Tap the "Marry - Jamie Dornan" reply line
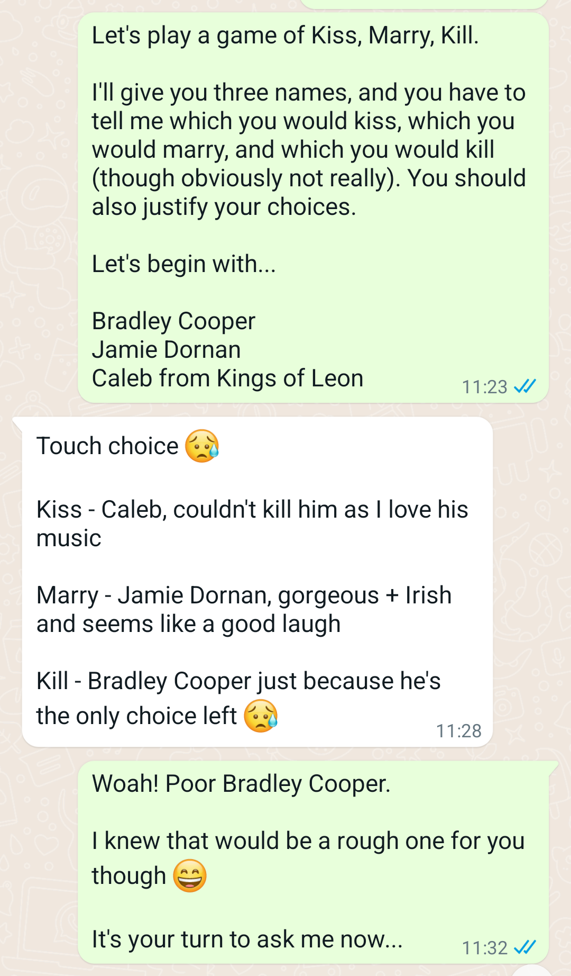Viewport: 571px width, 976px height. [244, 609]
